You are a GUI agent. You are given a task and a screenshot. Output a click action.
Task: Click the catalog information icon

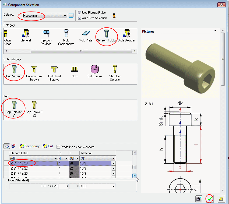pos(115,16)
